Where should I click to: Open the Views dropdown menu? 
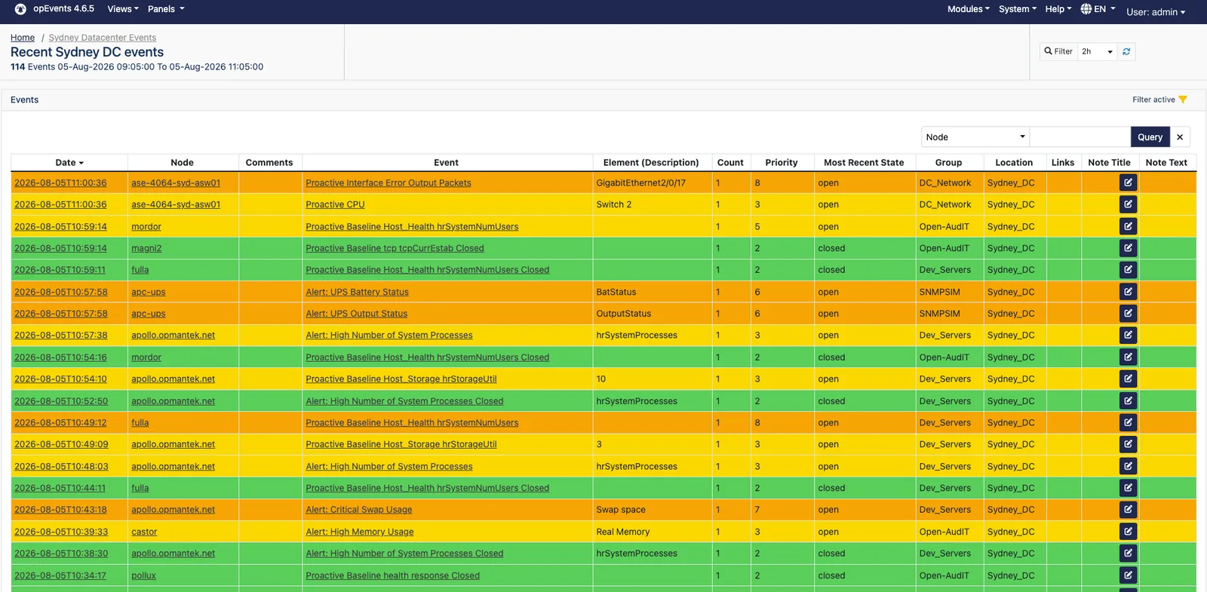point(123,9)
